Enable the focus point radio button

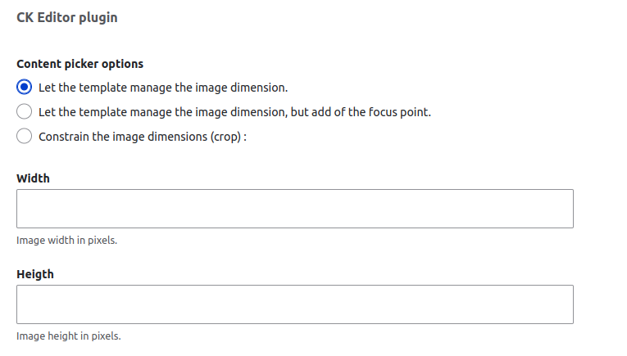25,111
